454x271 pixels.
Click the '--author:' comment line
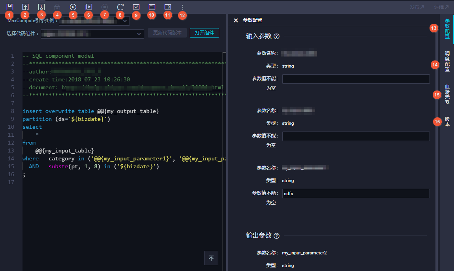[62, 72]
